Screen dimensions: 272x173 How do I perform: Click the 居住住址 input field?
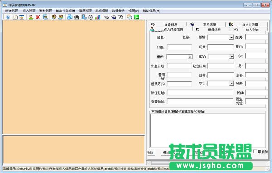(x=200, y=92)
